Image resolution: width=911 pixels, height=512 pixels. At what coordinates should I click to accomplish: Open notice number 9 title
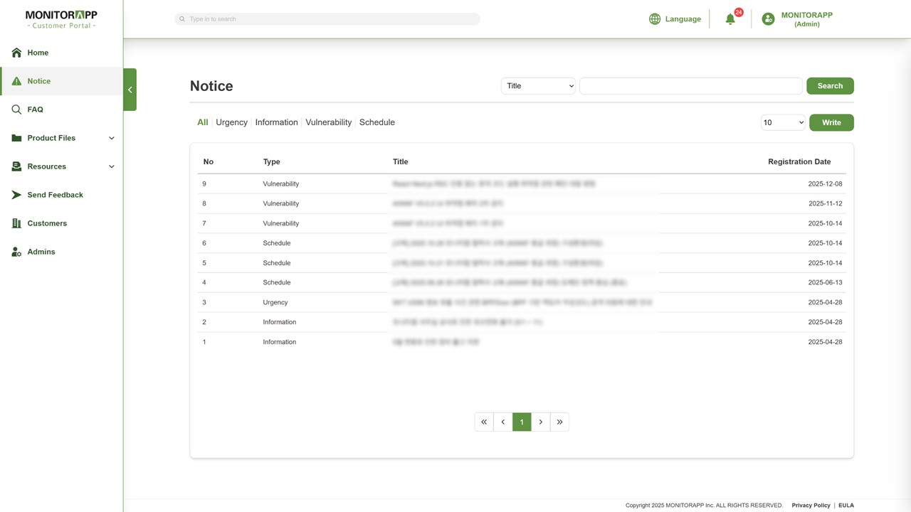click(x=494, y=183)
